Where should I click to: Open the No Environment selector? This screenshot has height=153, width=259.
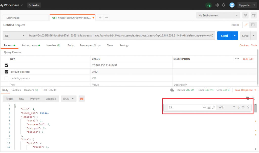point(218,15)
